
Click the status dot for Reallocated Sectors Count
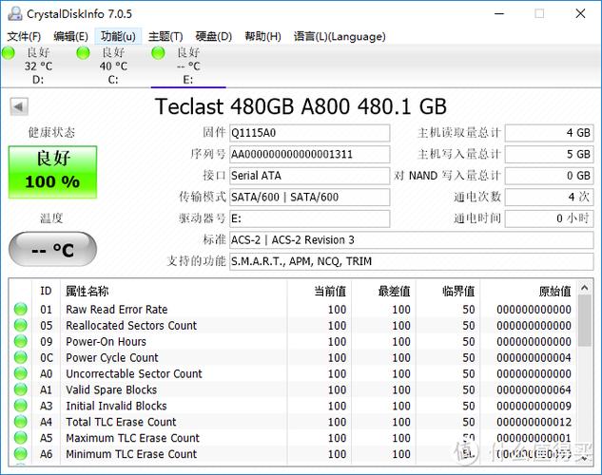pos(20,326)
